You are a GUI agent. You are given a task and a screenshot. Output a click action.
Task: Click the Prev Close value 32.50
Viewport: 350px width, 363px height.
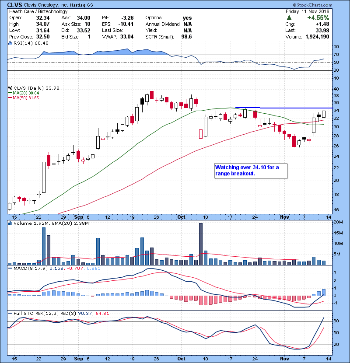[x=43, y=37]
